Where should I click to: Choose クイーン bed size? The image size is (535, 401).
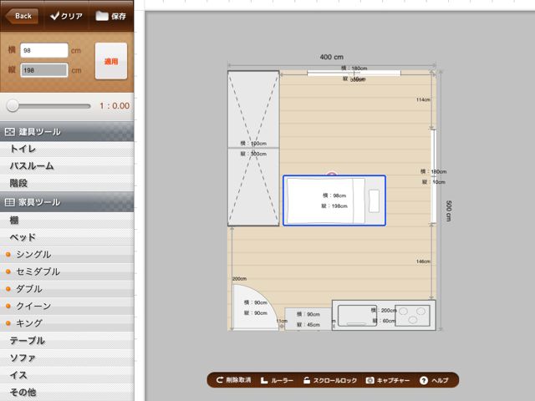tap(67, 306)
